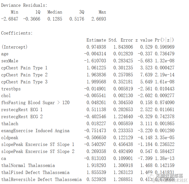Click the "oldpeak" row label
The width and height of the screenshot is (189, 184).
pyautogui.click(x=10, y=138)
